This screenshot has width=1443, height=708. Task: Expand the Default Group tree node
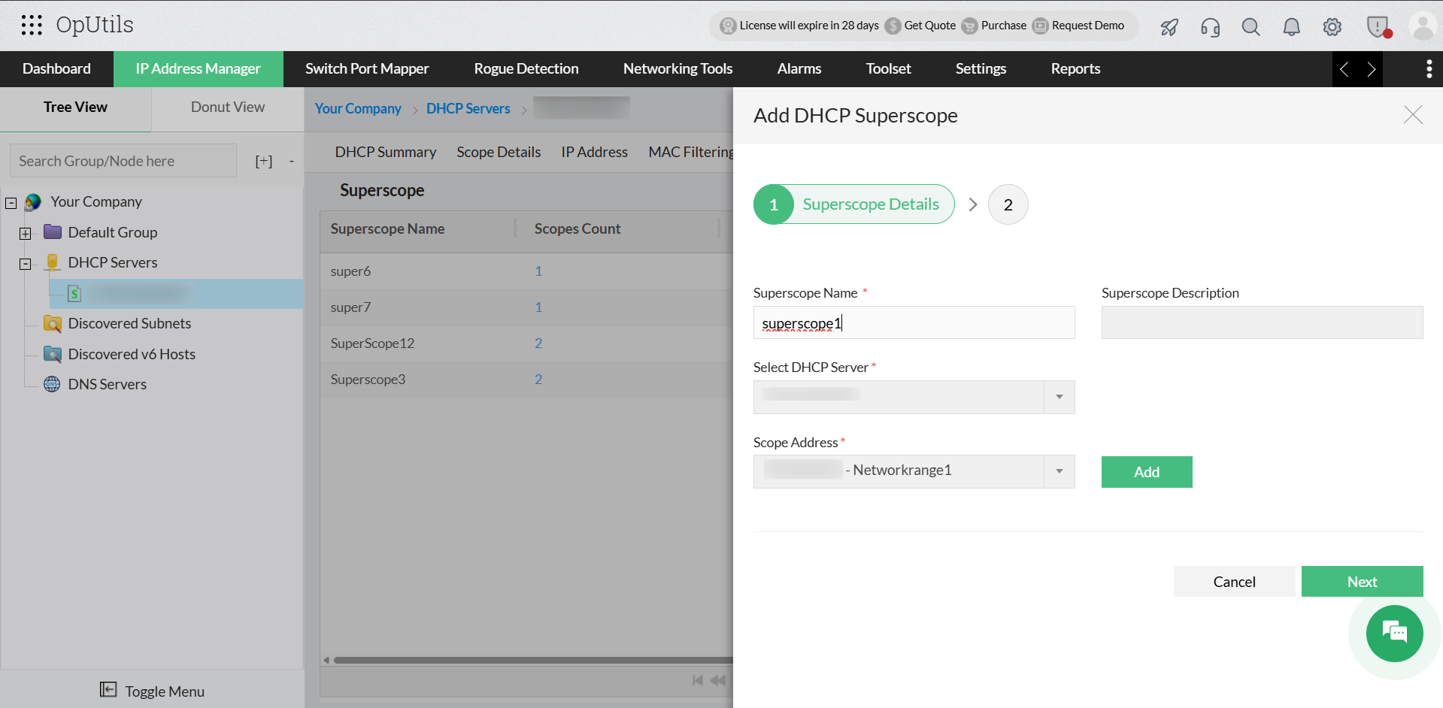[26, 233]
